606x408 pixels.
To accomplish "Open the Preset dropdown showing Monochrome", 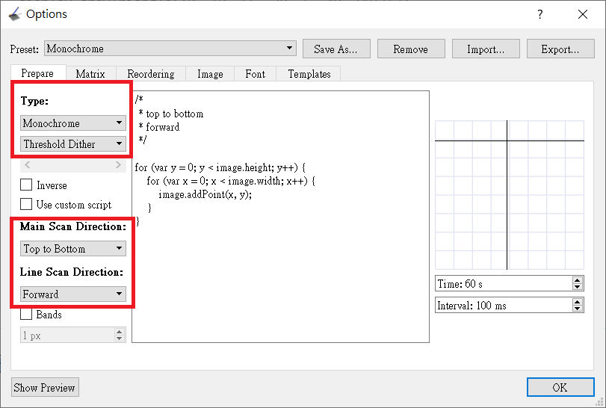I will [x=170, y=49].
